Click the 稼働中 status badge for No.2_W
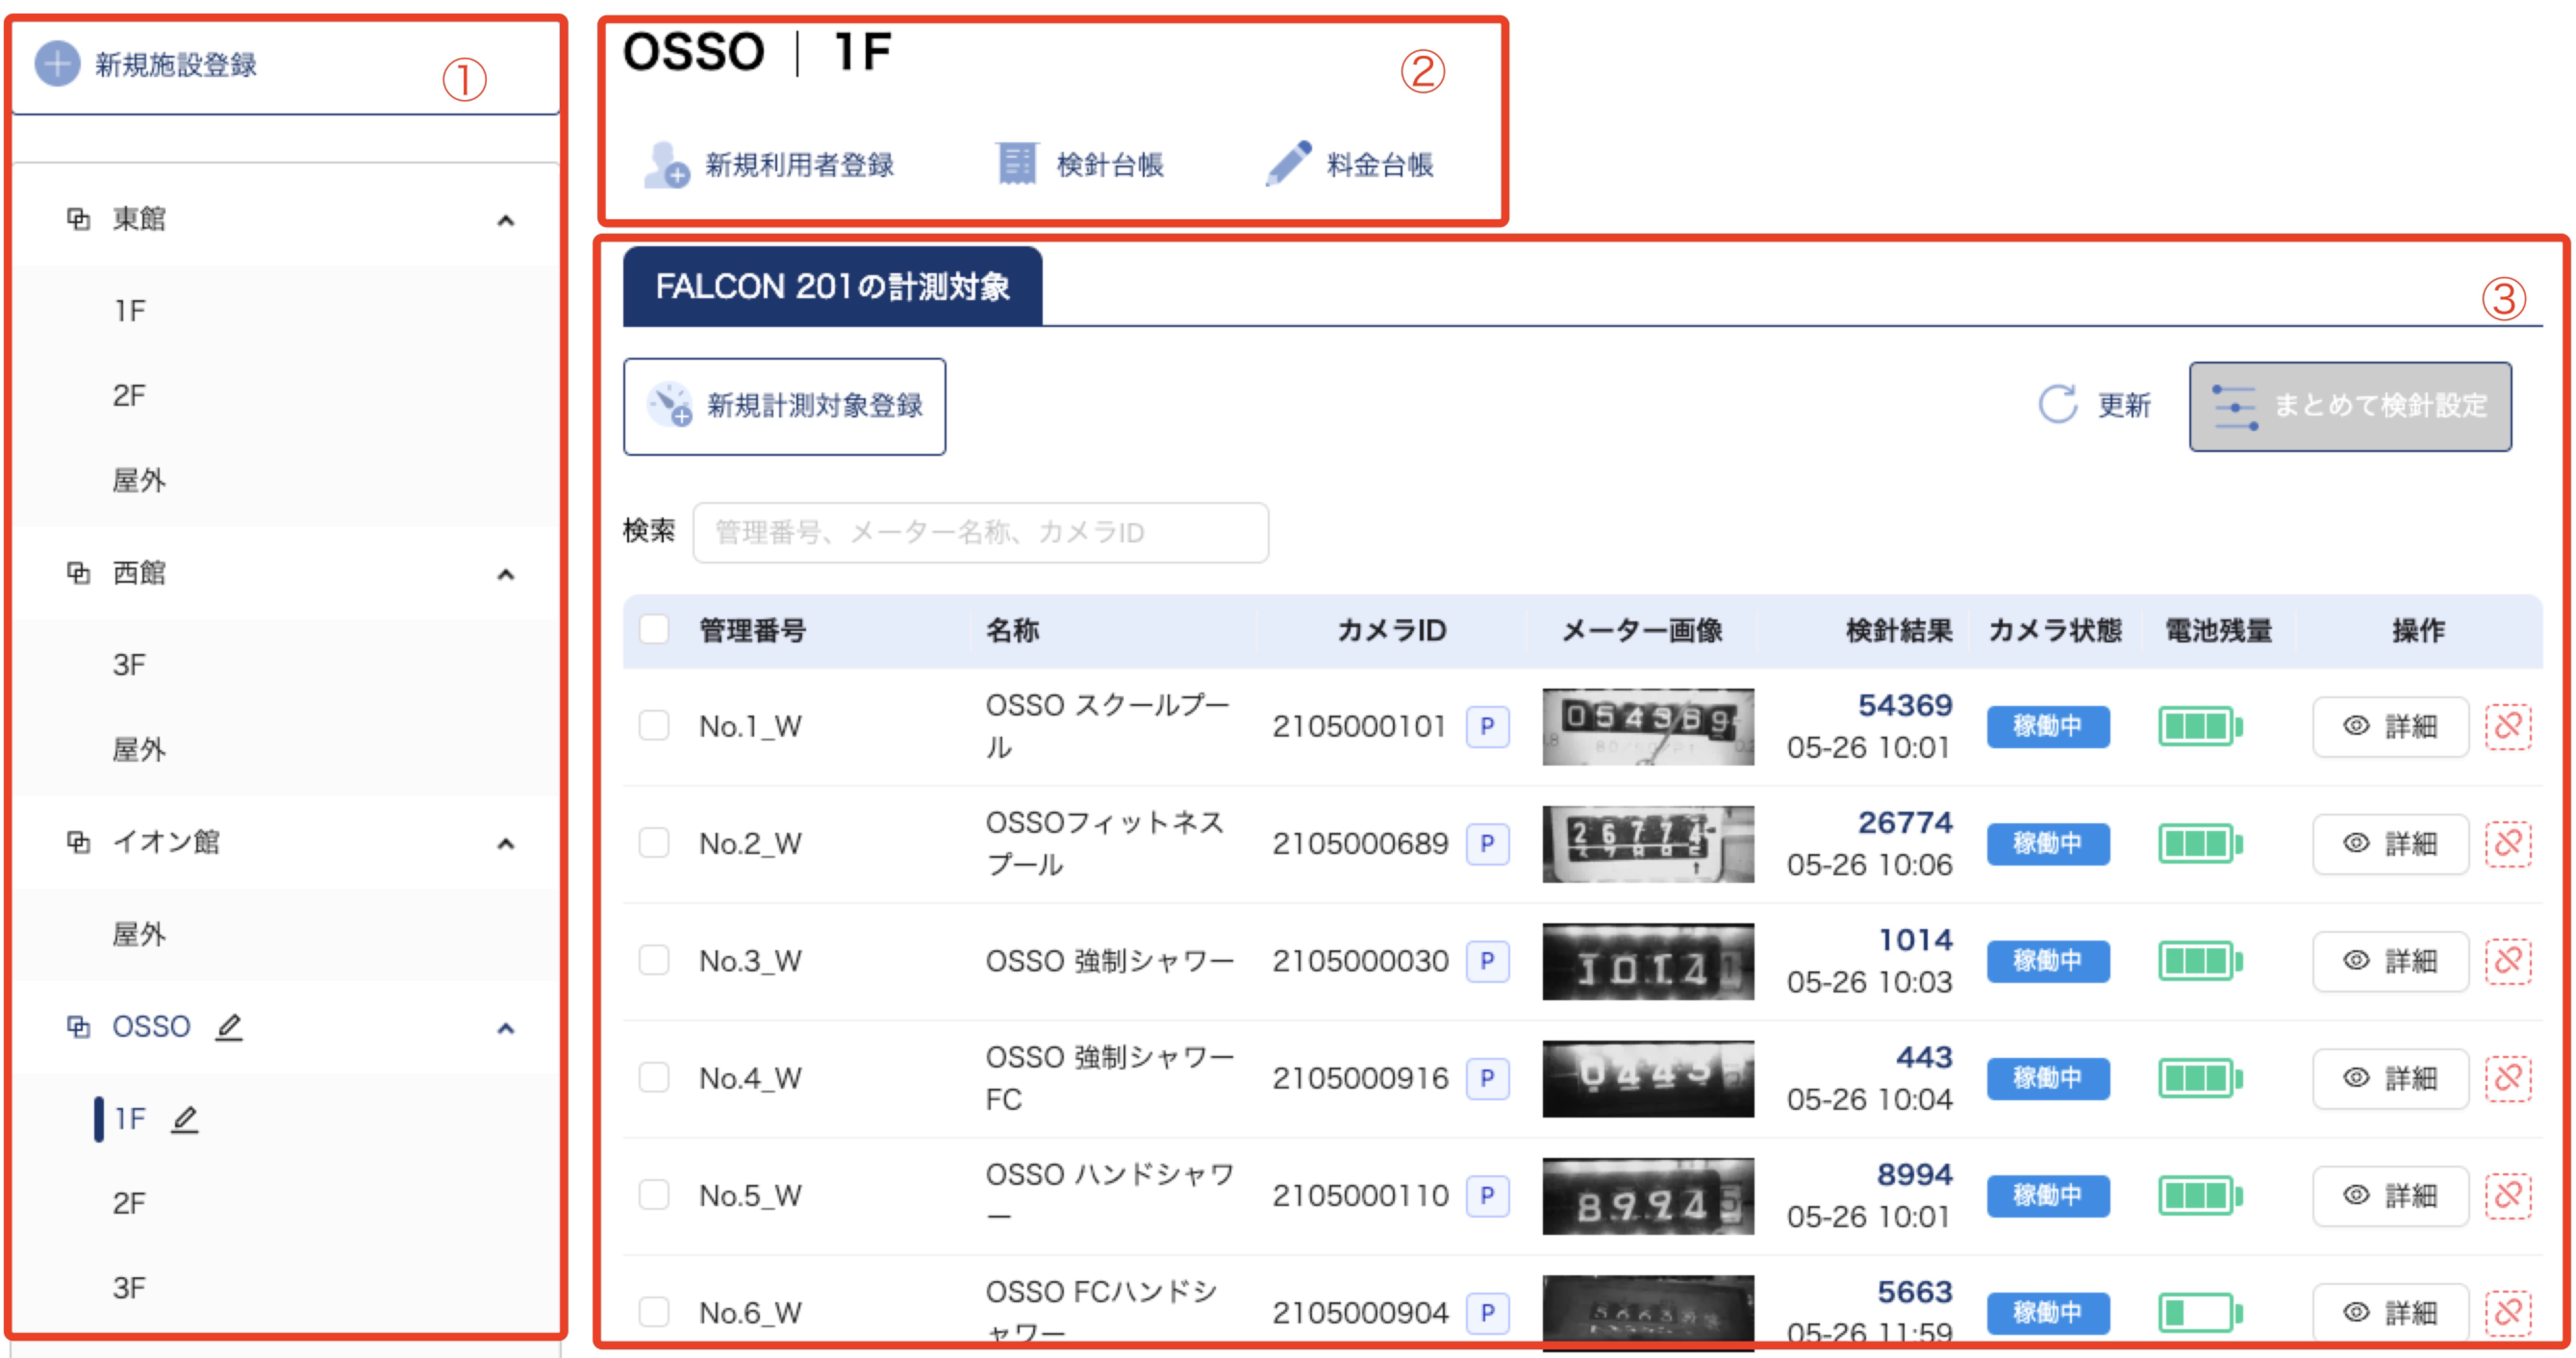 point(2047,843)
